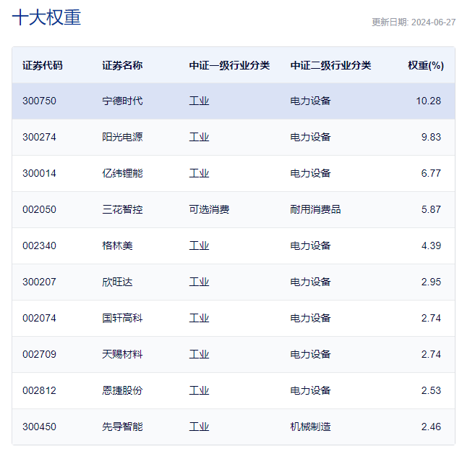Click weight value 9.83

(431, 138)
